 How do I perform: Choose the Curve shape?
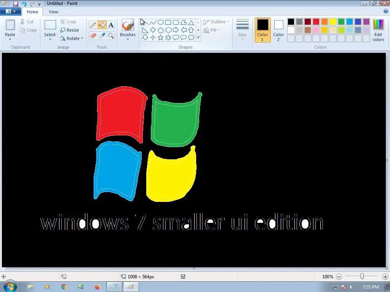tap(153, 22)
